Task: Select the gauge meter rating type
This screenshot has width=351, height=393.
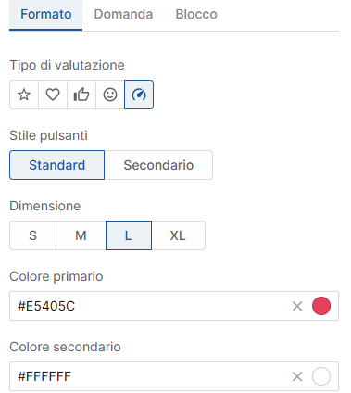Action: tap(139, 95)
